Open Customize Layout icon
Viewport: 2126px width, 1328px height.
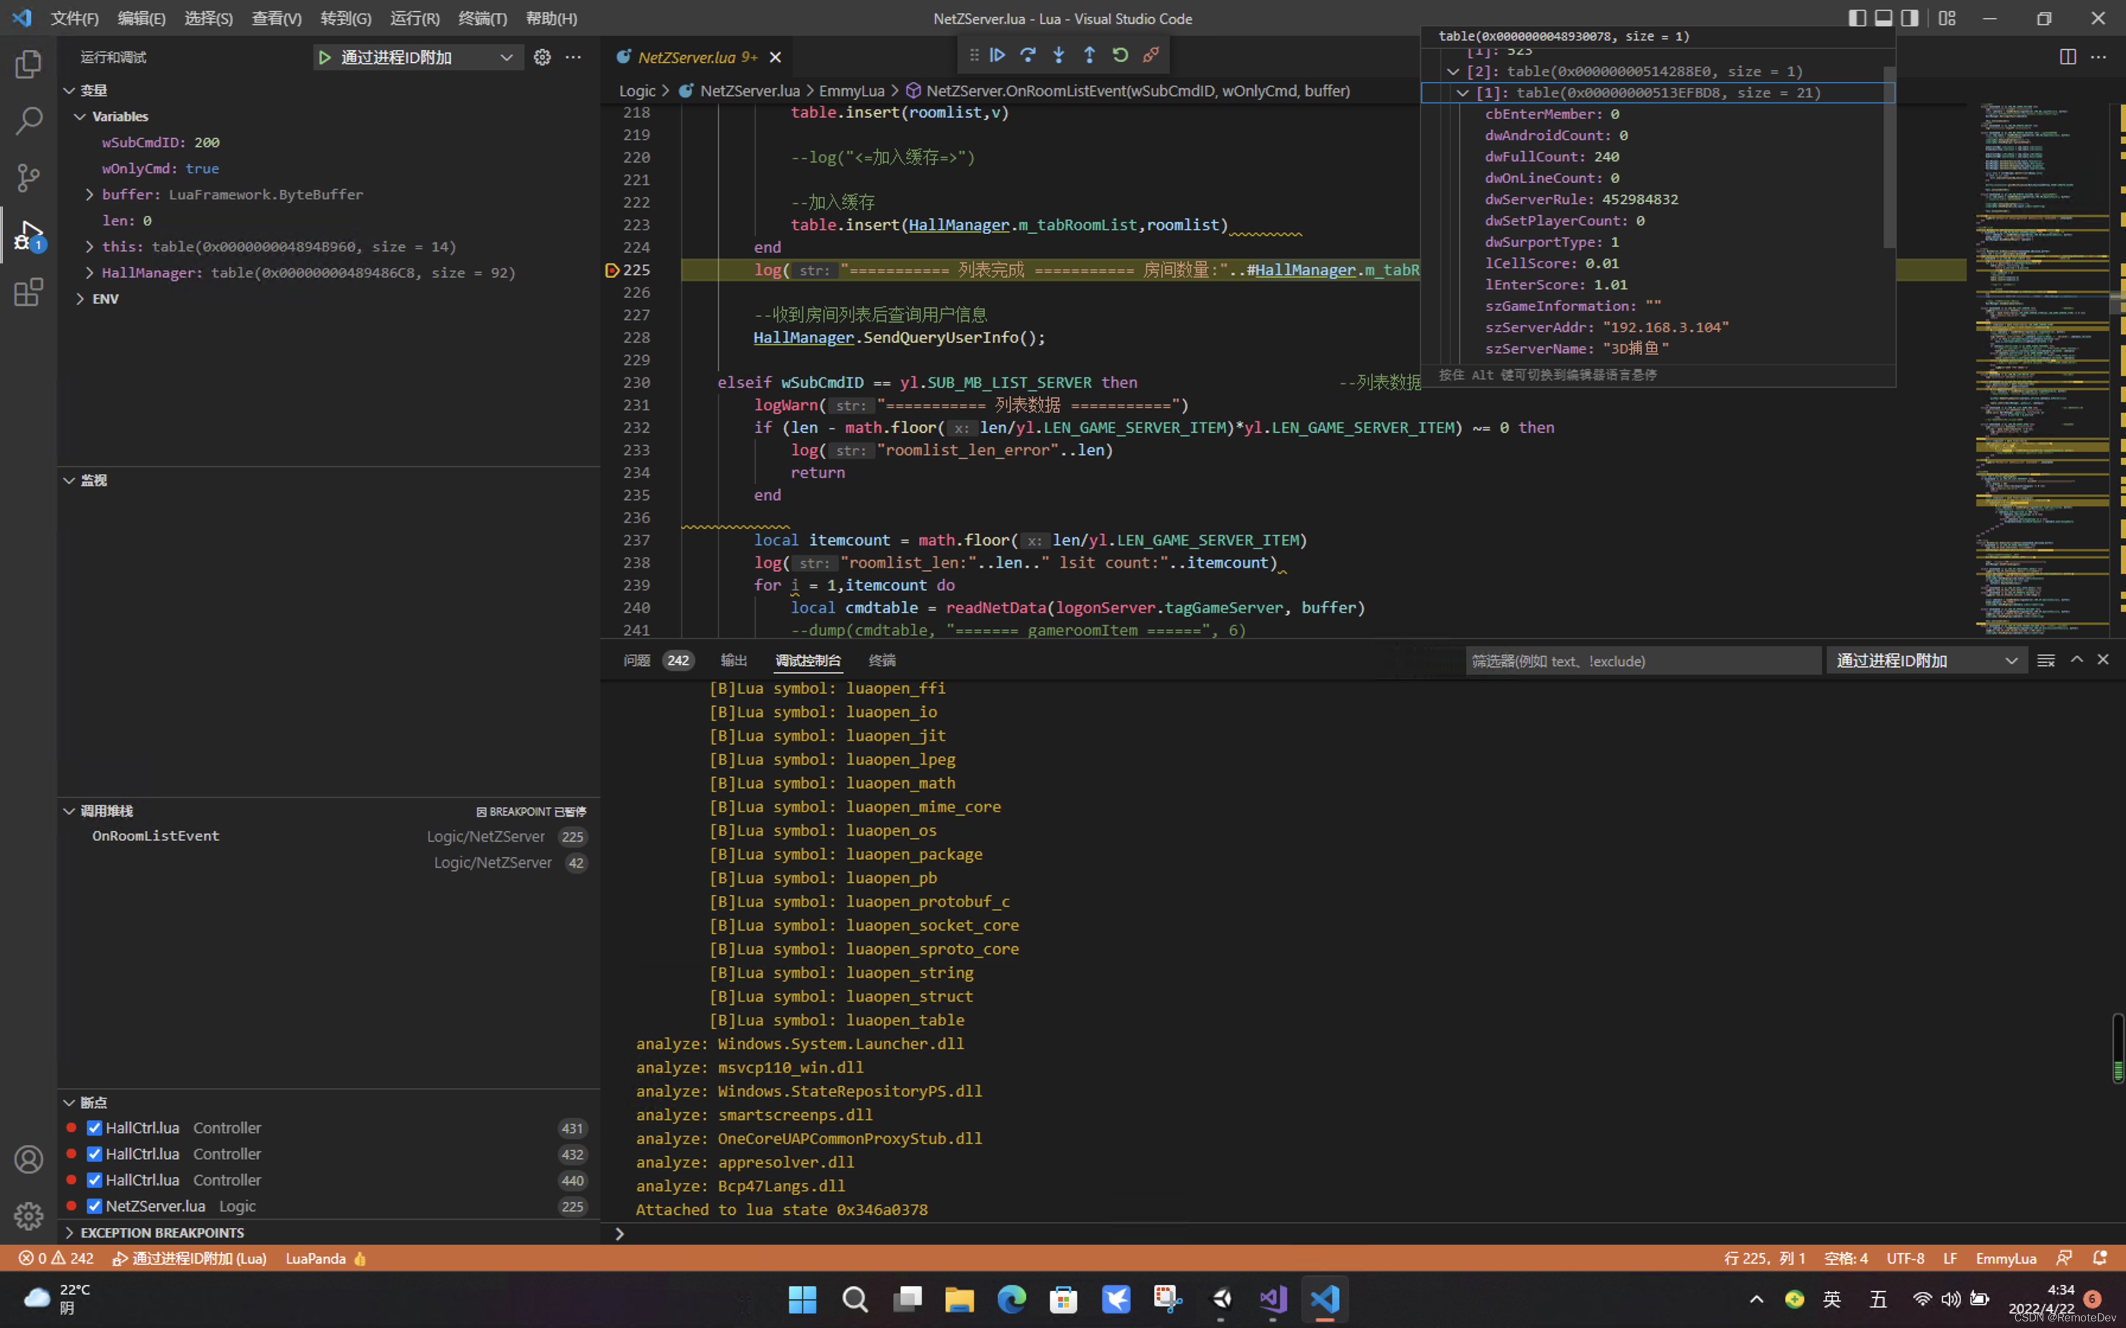[x=1947, y=18]
